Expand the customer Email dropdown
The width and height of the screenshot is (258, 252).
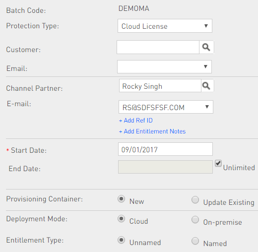(x=164, y=67)
